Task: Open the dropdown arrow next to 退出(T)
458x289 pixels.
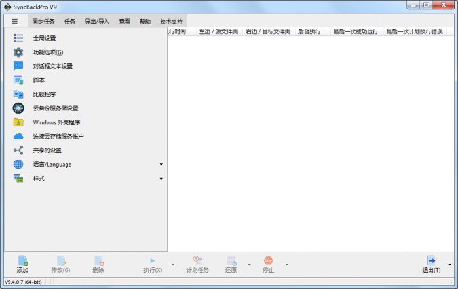Action: (450, 265)
